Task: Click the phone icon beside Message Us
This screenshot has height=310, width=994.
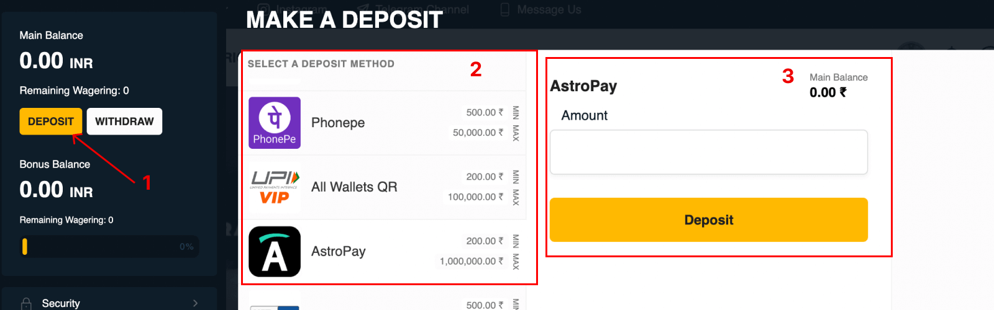Action: coord(505,9)
